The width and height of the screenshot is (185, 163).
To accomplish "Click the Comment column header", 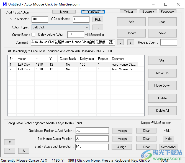I will pos(124,59).
